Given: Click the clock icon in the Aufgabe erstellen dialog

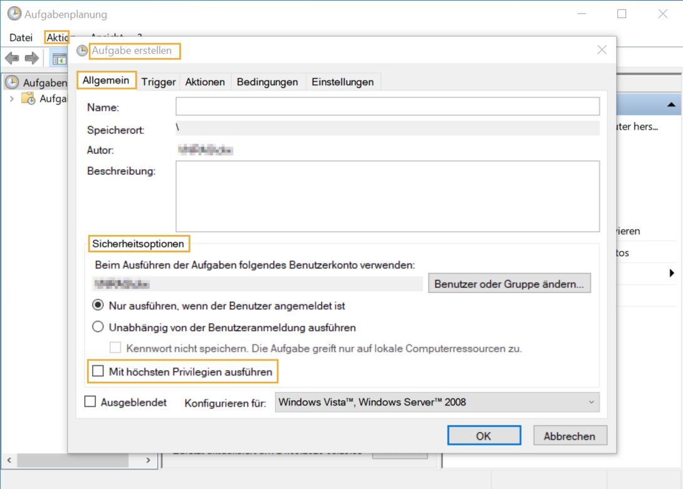Looking at the screenshot, I should (81, 51).
